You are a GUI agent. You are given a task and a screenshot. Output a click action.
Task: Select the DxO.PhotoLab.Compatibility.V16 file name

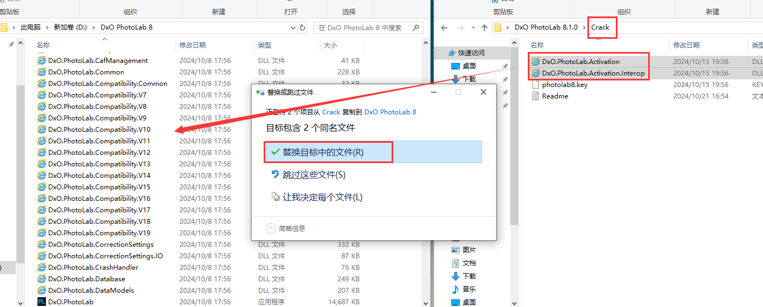click(x=99, y=199)
